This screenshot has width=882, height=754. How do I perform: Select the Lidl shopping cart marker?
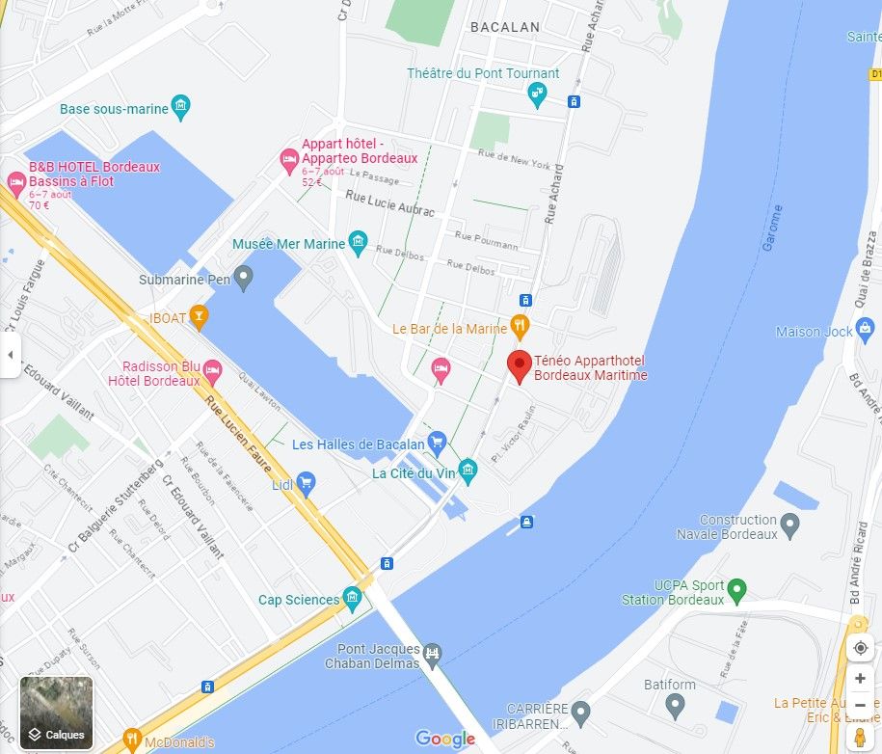[306, 484]
